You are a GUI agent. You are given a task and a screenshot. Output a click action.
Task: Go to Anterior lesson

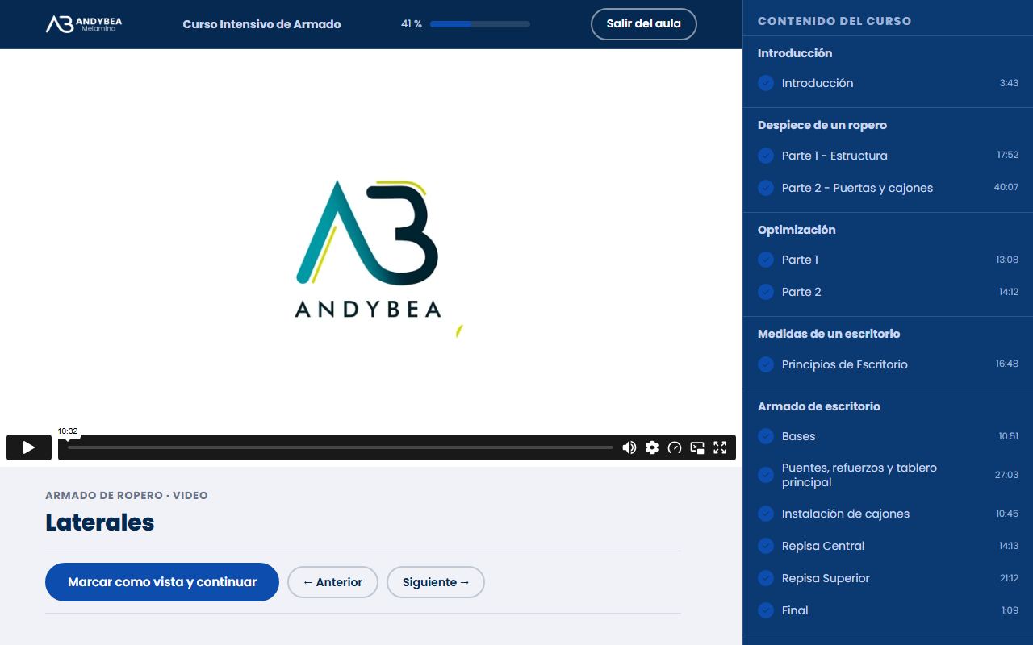(332, 582)
